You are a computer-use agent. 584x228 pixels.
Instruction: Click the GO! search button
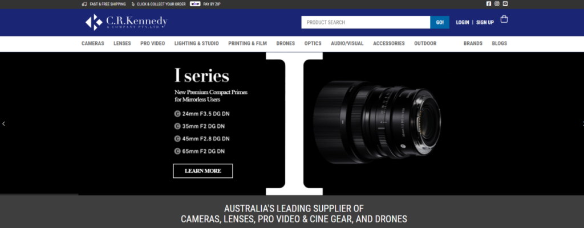[x=440, y=22]
